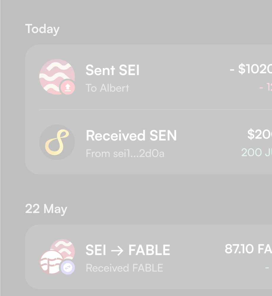
Task: Click the red send arrow badge
Action: coord(68,87)
